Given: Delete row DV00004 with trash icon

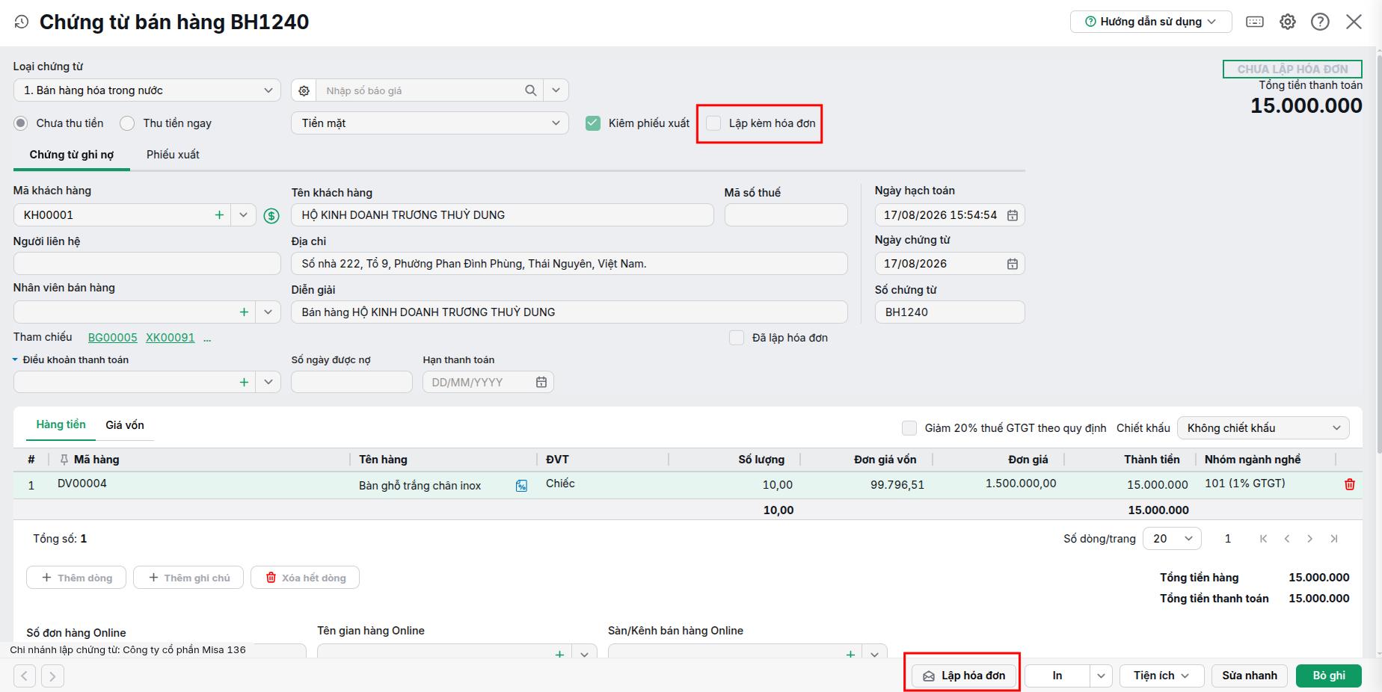Looking at the screenshot, I should (1350, 484).
